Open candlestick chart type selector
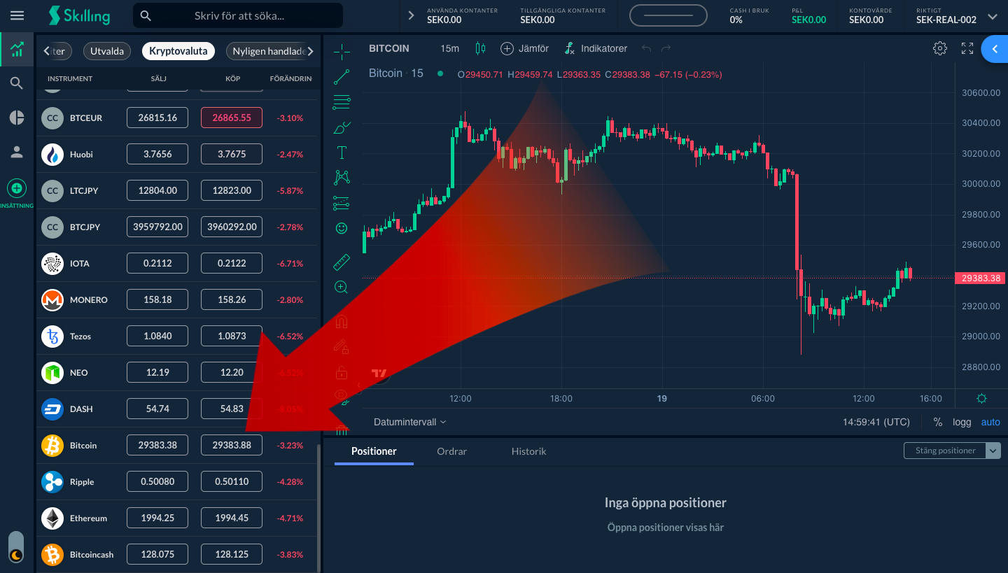The width and height of the screenshot is (1008, 573). pyautogui.click(x=480, y=48)
